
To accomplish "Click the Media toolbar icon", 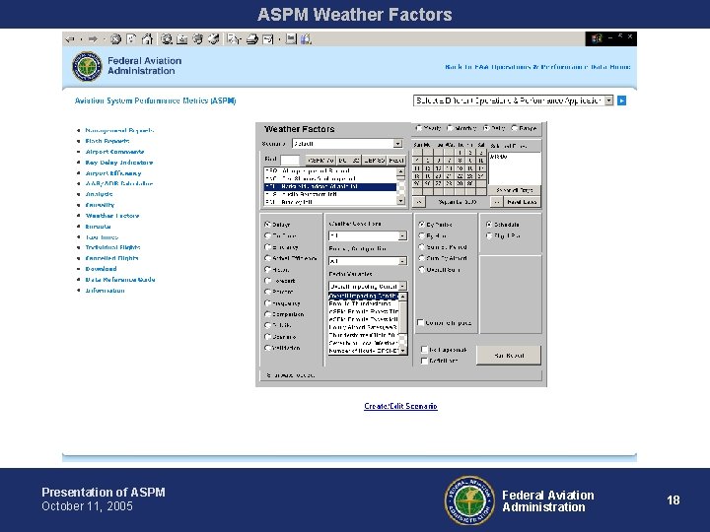I will tap(197, 39).
